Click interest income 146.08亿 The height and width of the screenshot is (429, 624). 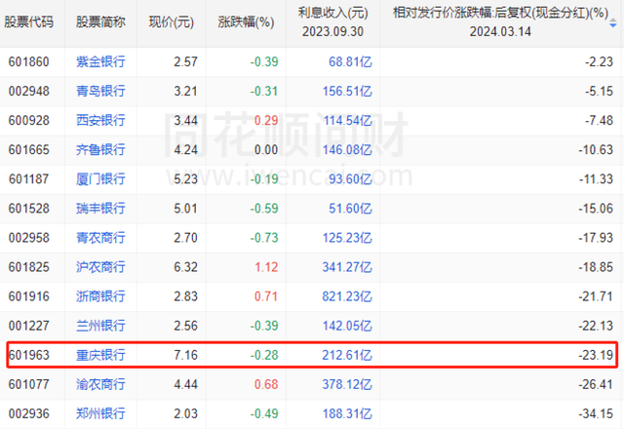point(347,149)
